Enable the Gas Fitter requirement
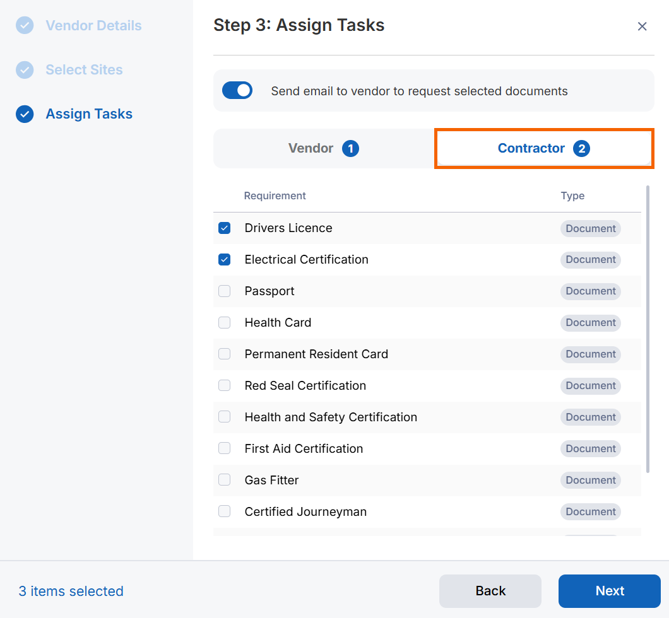 (x=225, y=481)
